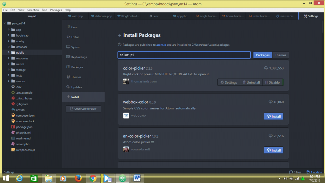Click yoran-brault's author avatar

point(126,149)
